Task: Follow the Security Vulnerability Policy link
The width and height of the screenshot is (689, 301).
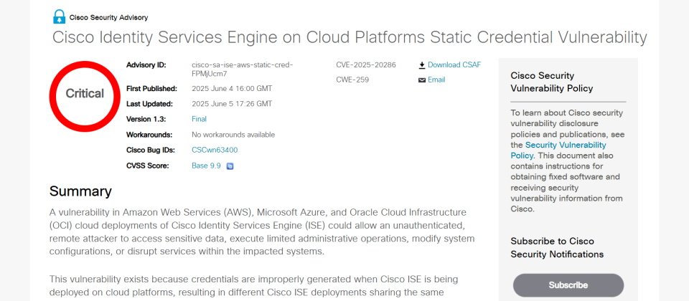Action: [558, 150]
